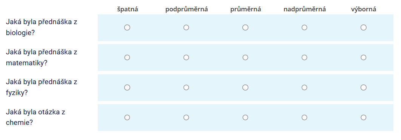Image resolution: width=401 pixels, height=140 pixels.
Task: Select výborná for the fyziky lecture
Action: point(363,88)
